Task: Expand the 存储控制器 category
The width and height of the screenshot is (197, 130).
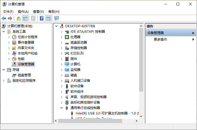Action: click(61, 48)
